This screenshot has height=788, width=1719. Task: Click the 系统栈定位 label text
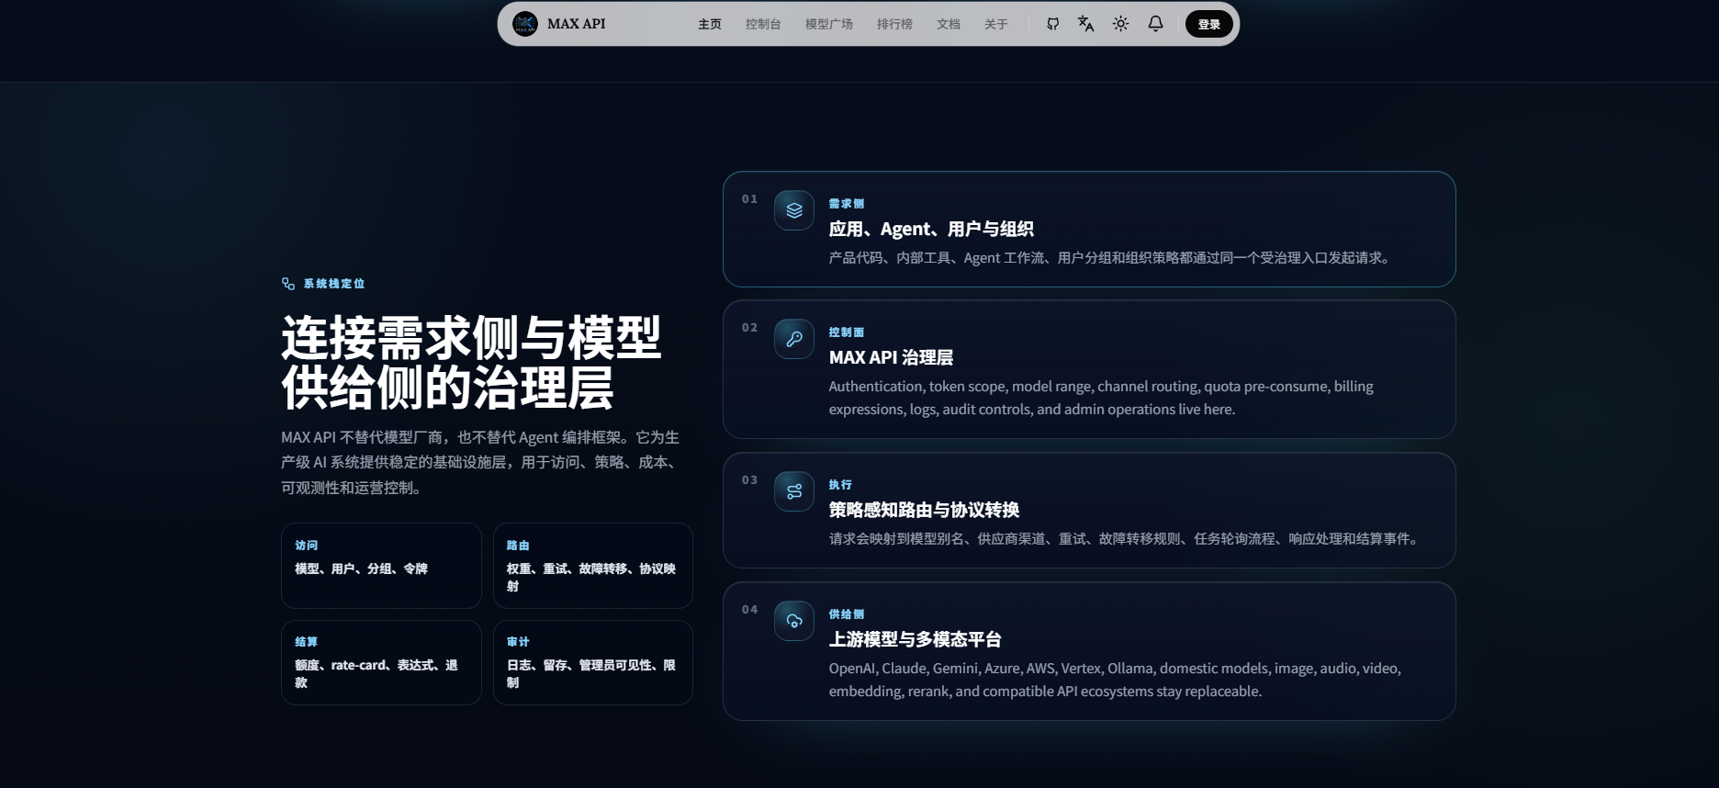[x=334, y=284]
